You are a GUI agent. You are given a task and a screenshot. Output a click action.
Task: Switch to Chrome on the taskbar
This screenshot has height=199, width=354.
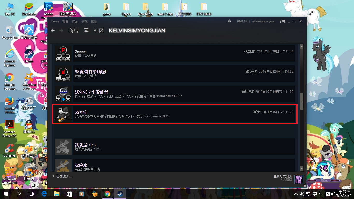tap(107, 194)
